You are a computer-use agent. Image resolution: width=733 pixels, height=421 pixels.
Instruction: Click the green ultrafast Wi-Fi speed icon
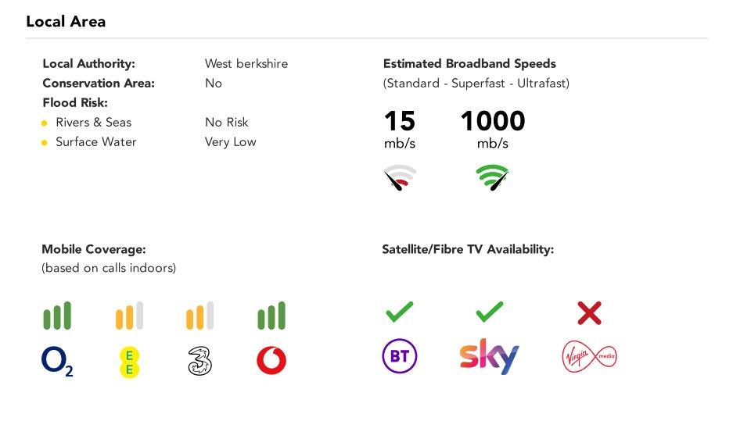coord(492,177)
